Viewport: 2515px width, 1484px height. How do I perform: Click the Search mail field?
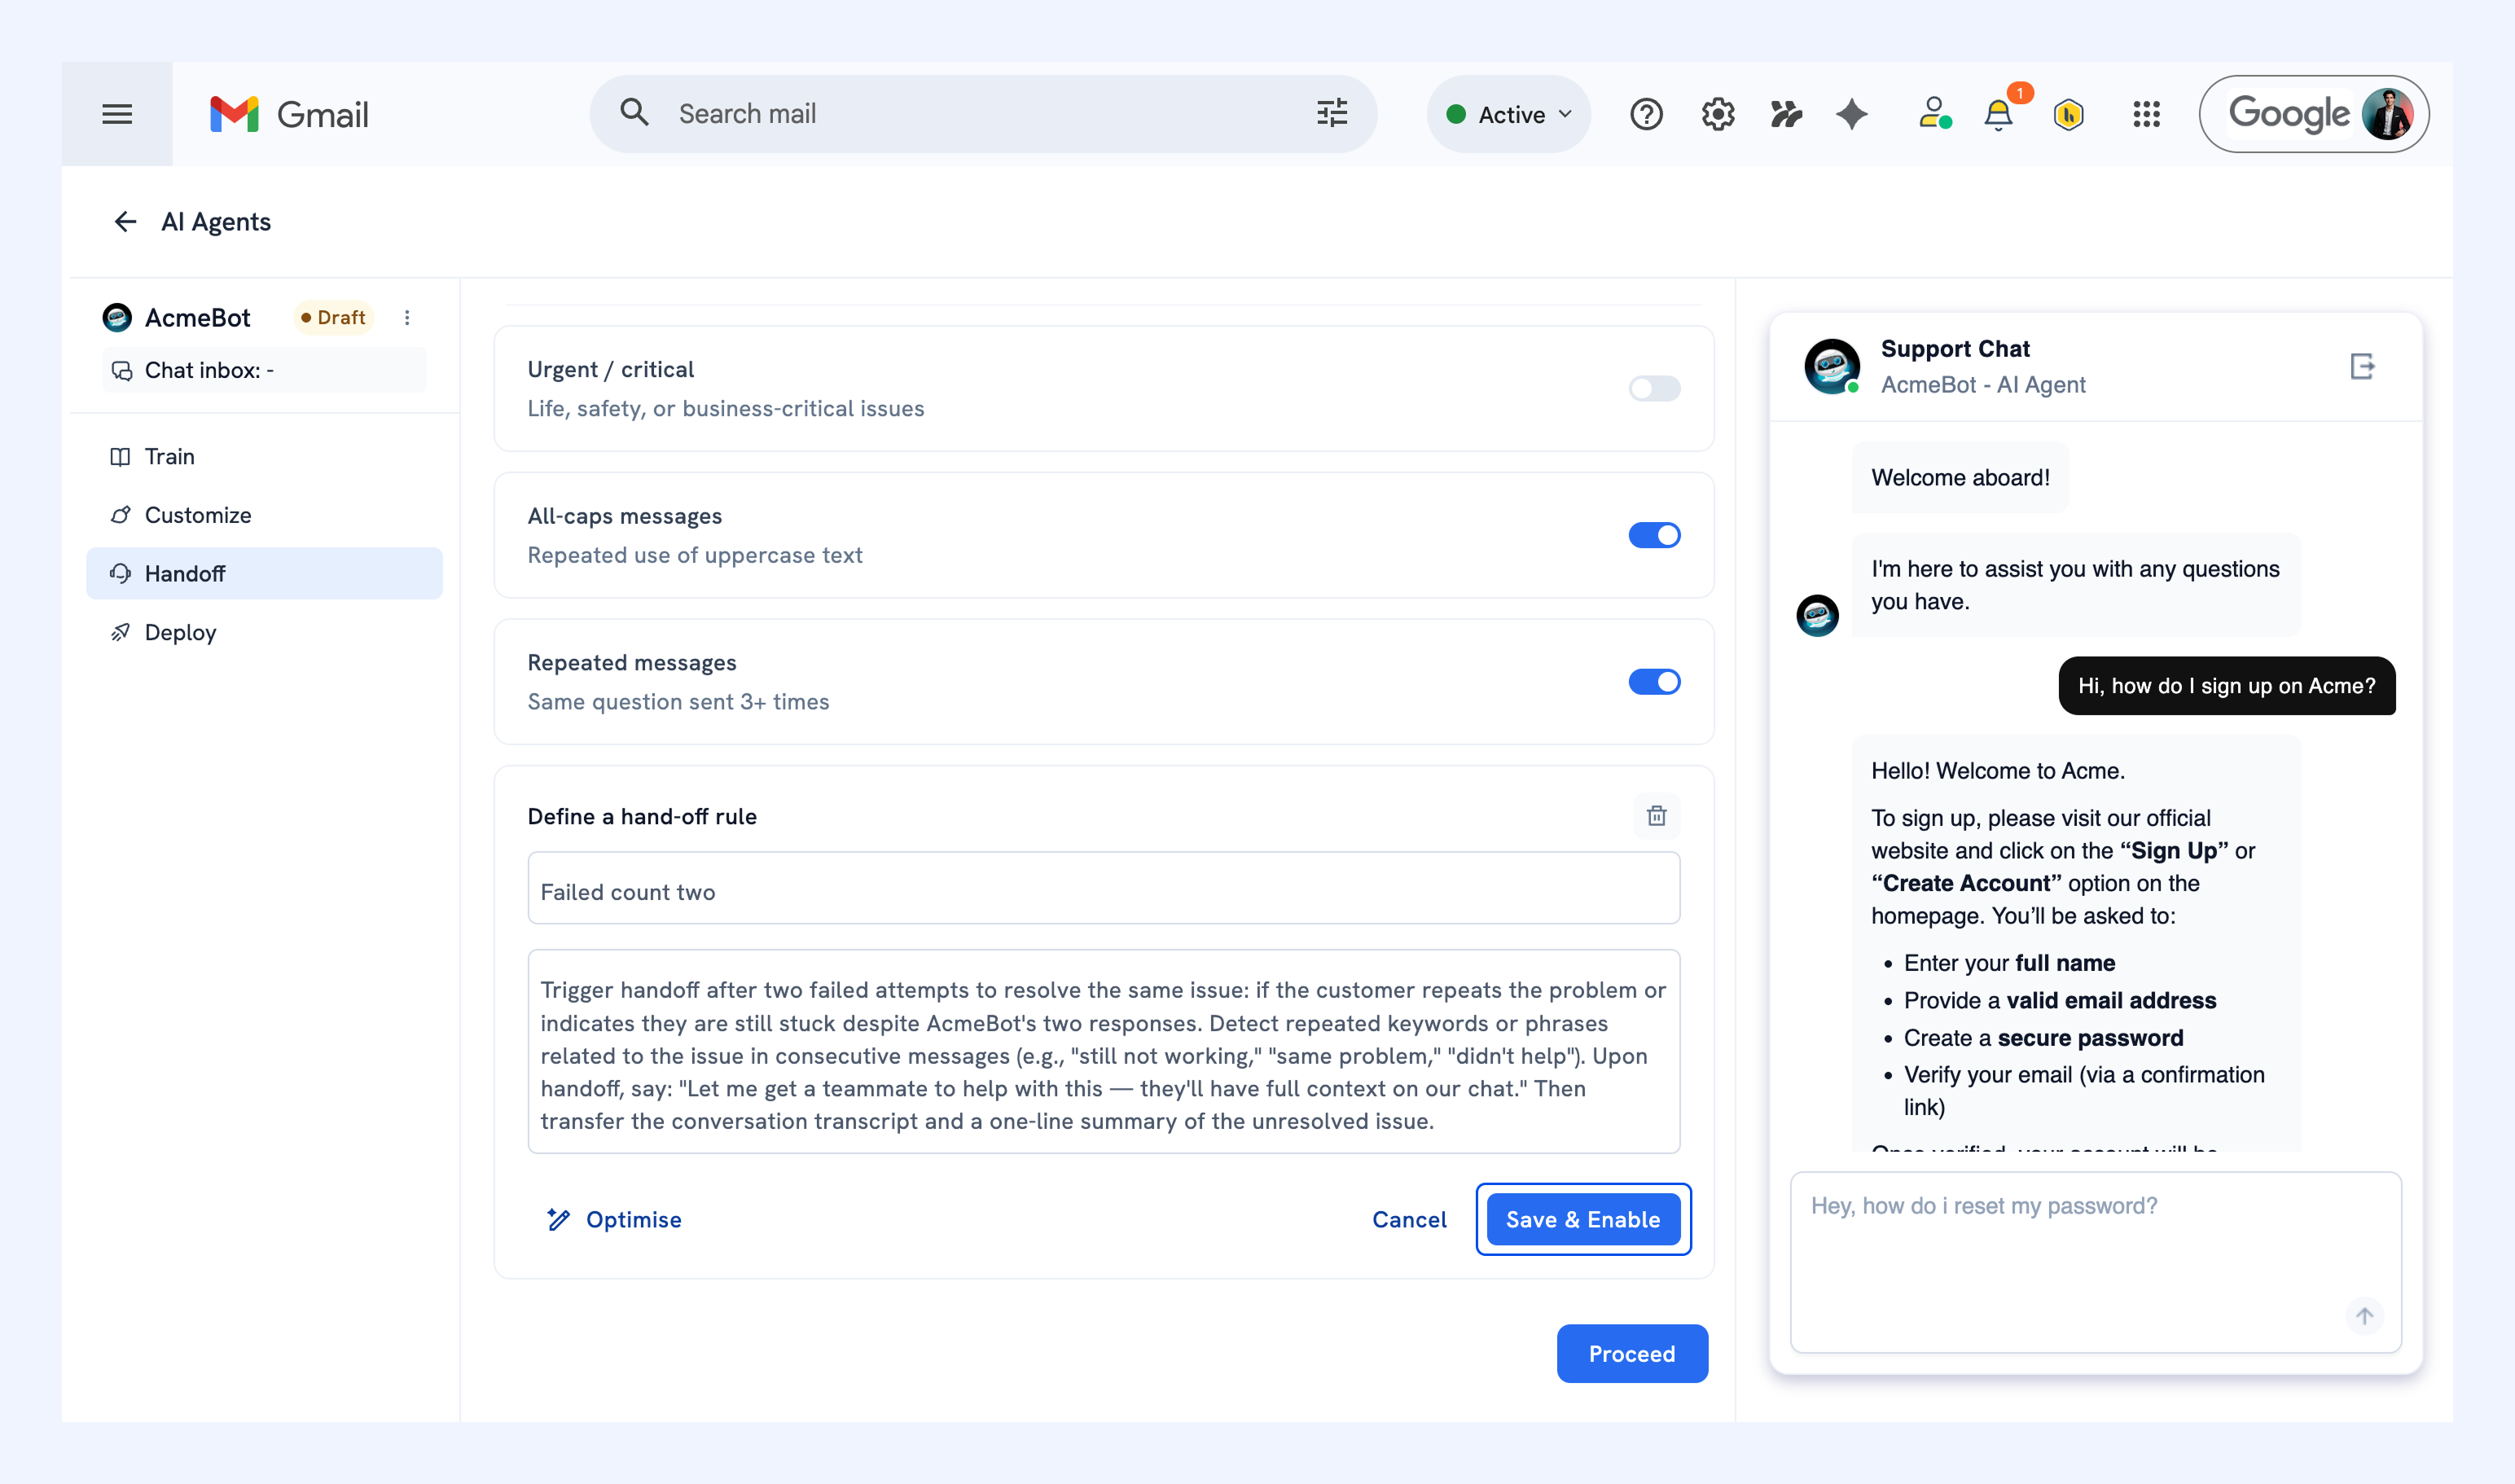tap(983, 114)
